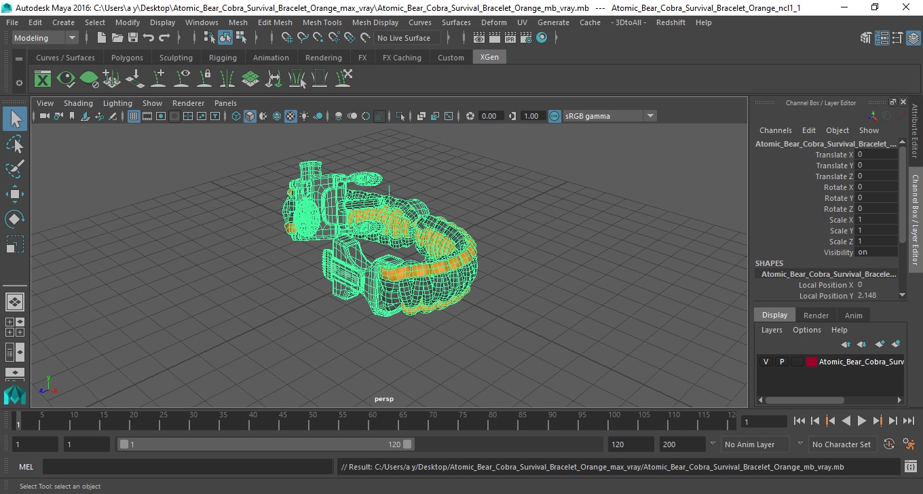The height and width of the screenshot is (494, 923).
Task: Click the snap to points magnet icon
Action: (x=318, y=38)
